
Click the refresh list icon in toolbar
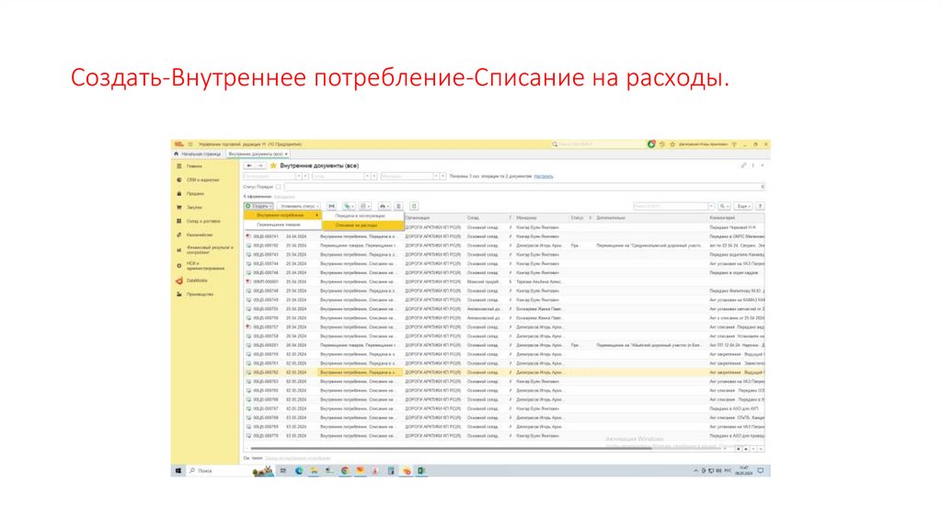pyautogui.click(x=414, y=206)
